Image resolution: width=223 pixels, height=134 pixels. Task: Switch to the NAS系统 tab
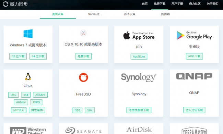click(x=94, y=14)
